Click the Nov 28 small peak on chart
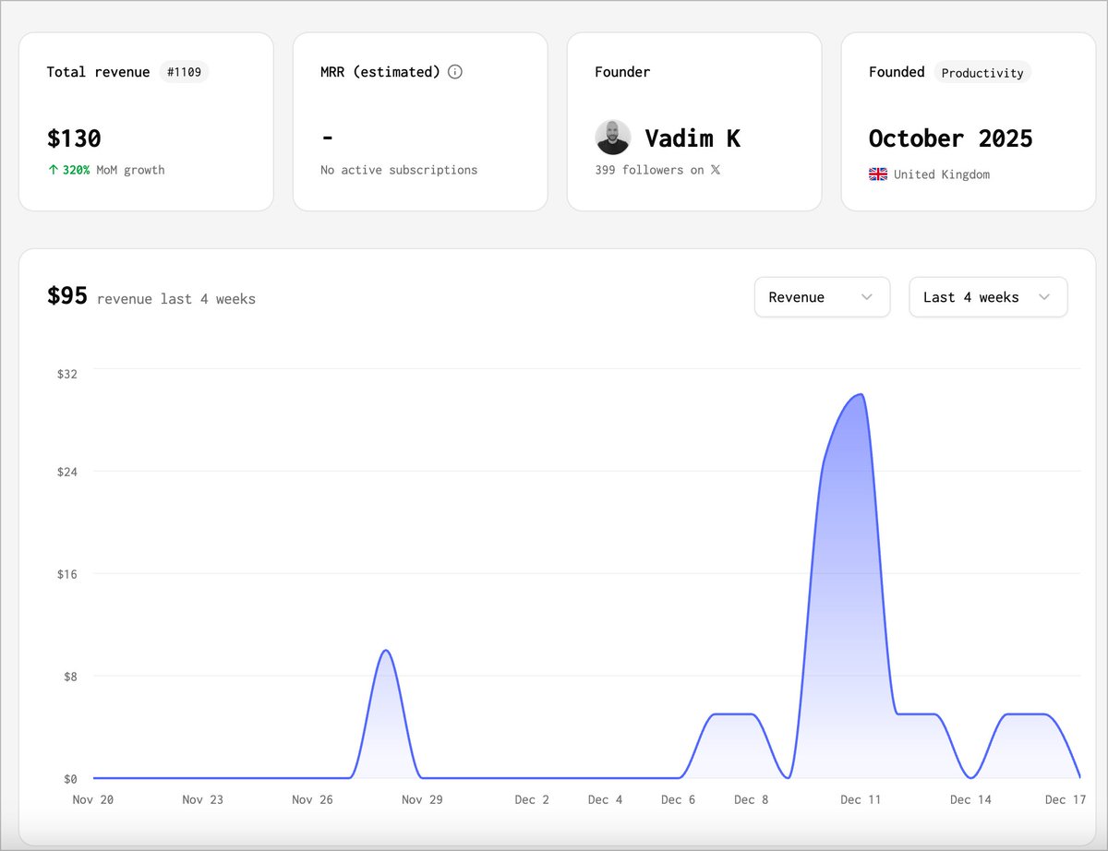The width and height of the screenshot is (1108, 851). (x=385, y=652)
